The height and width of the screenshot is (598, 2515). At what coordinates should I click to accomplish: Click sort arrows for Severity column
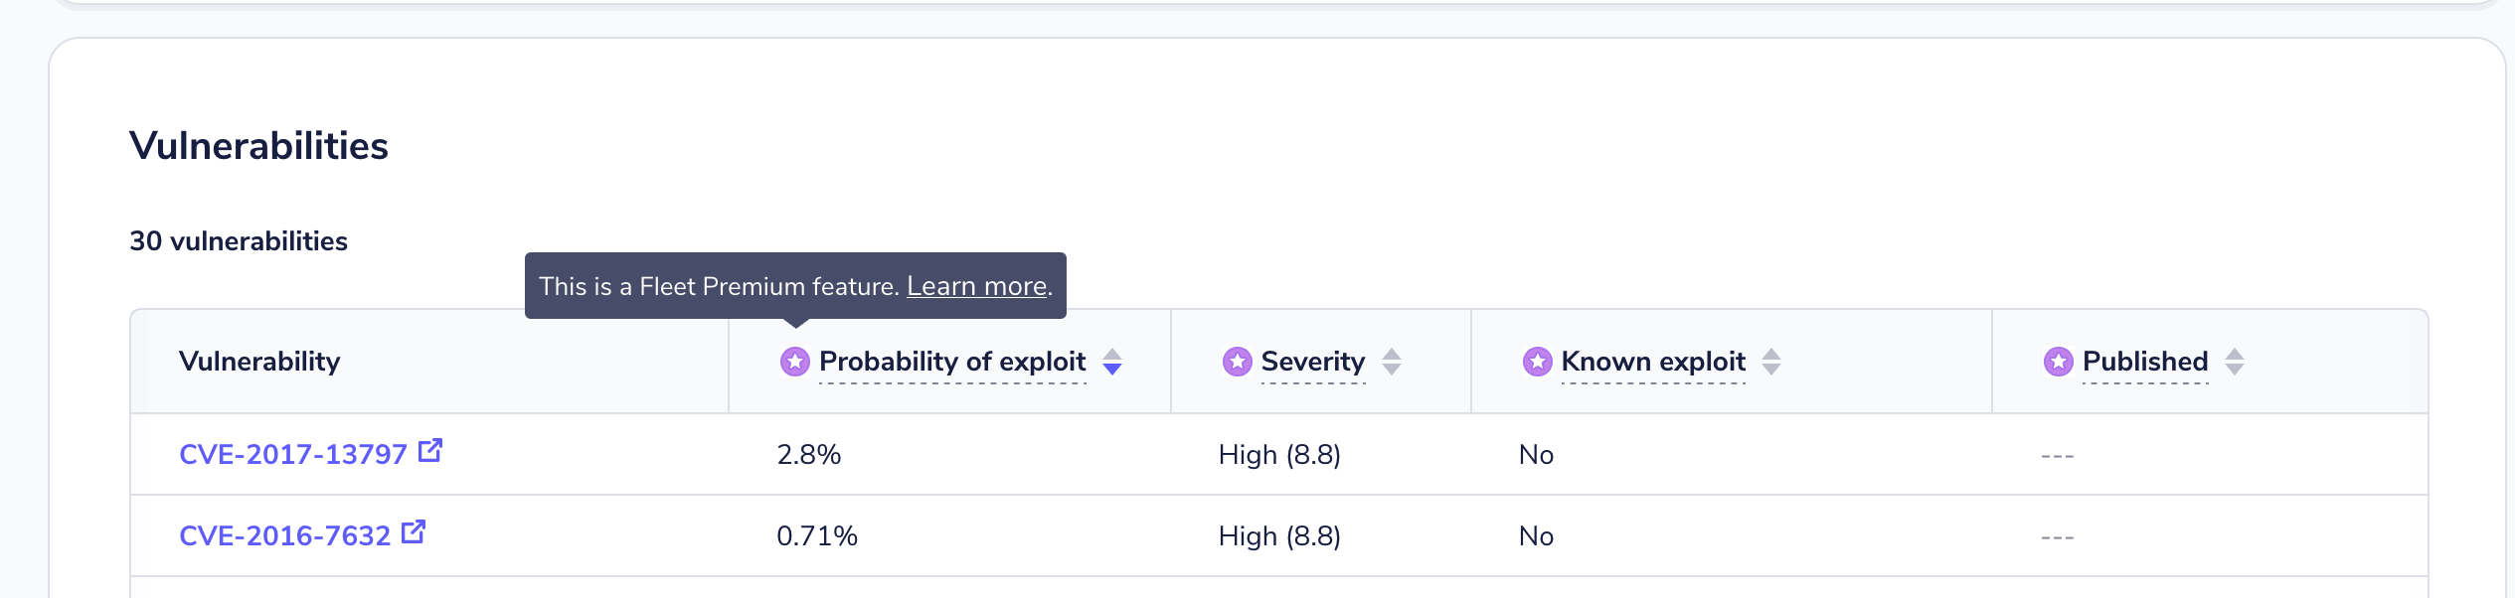(x=1392, y=362)
